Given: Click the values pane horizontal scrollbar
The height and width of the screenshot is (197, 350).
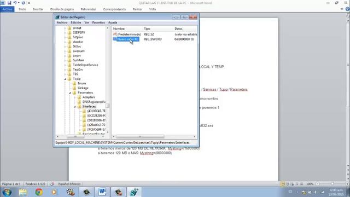Looking at the screenshot, I should point(140,136).
